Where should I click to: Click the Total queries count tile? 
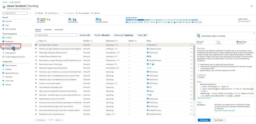point(43,20)
